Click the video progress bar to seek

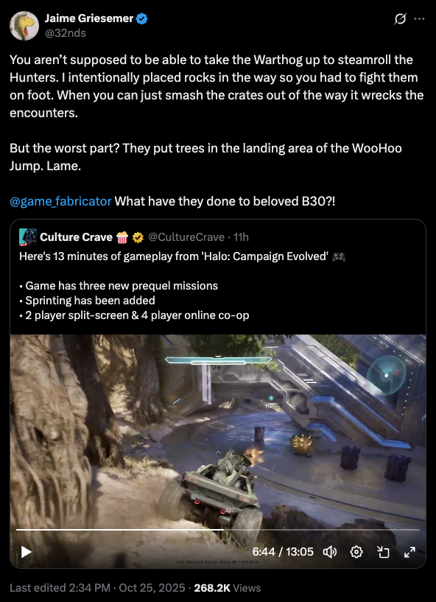(x=218, y=530)
